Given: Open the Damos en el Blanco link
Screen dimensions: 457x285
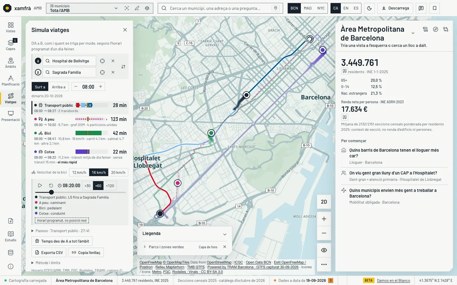Looking at the screenshot, I should [394, 281].
